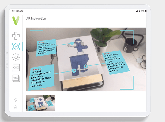Open the three-dots chat bubble icon

pos(16,68)
